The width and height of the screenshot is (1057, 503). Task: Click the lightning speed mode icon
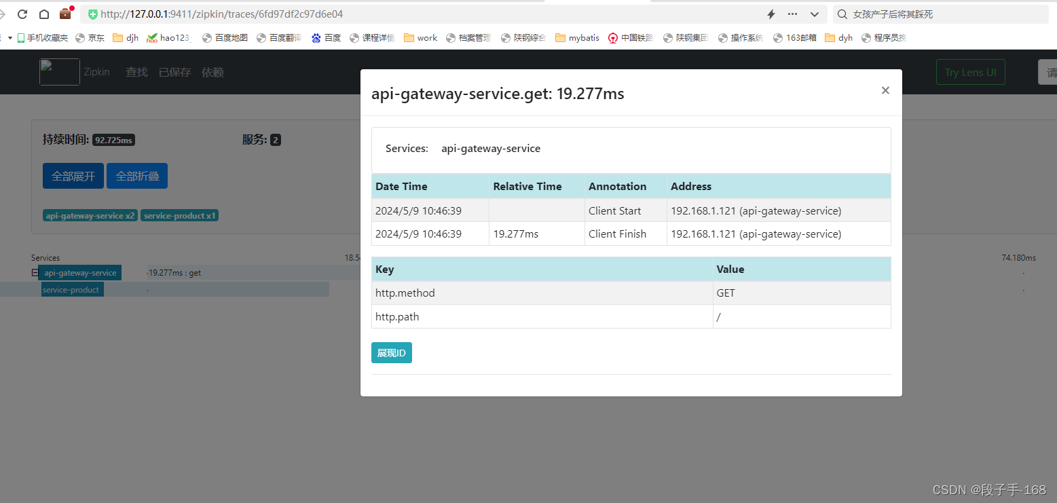pyautogui.click(x=771, y=14)
